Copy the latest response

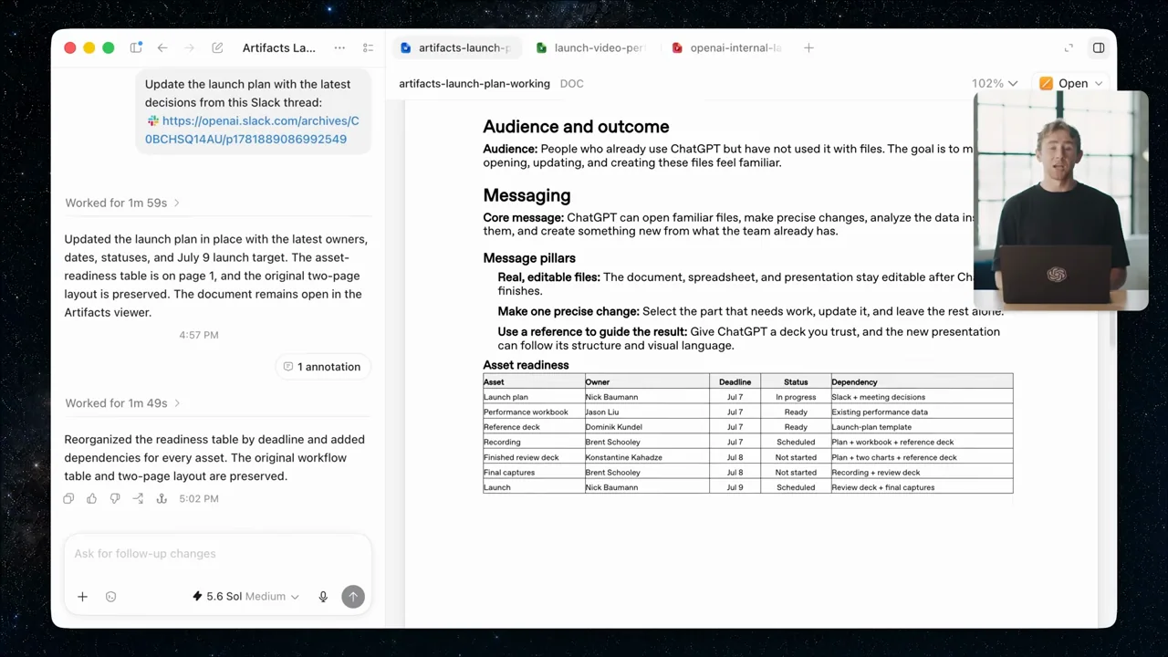tap(68, 498)
